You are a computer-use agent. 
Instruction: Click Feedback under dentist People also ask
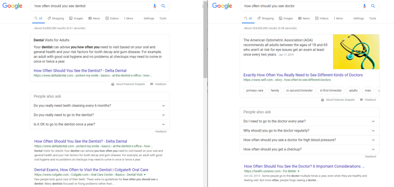click(161, 132)
